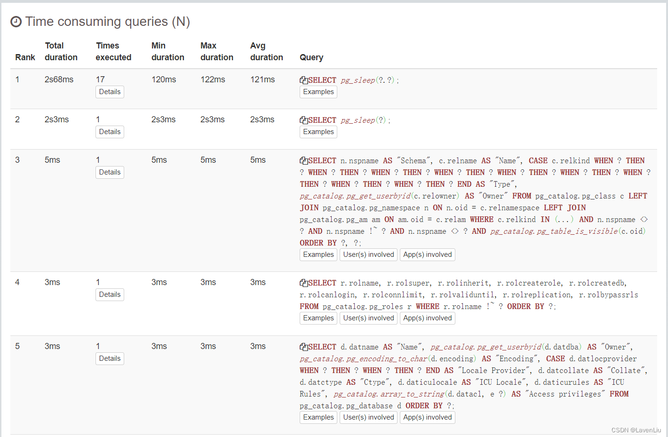Viewport: 668px width, 437px height.
Task: Click clock icon next to Time consuming queries
Action: tap(16, 22)
